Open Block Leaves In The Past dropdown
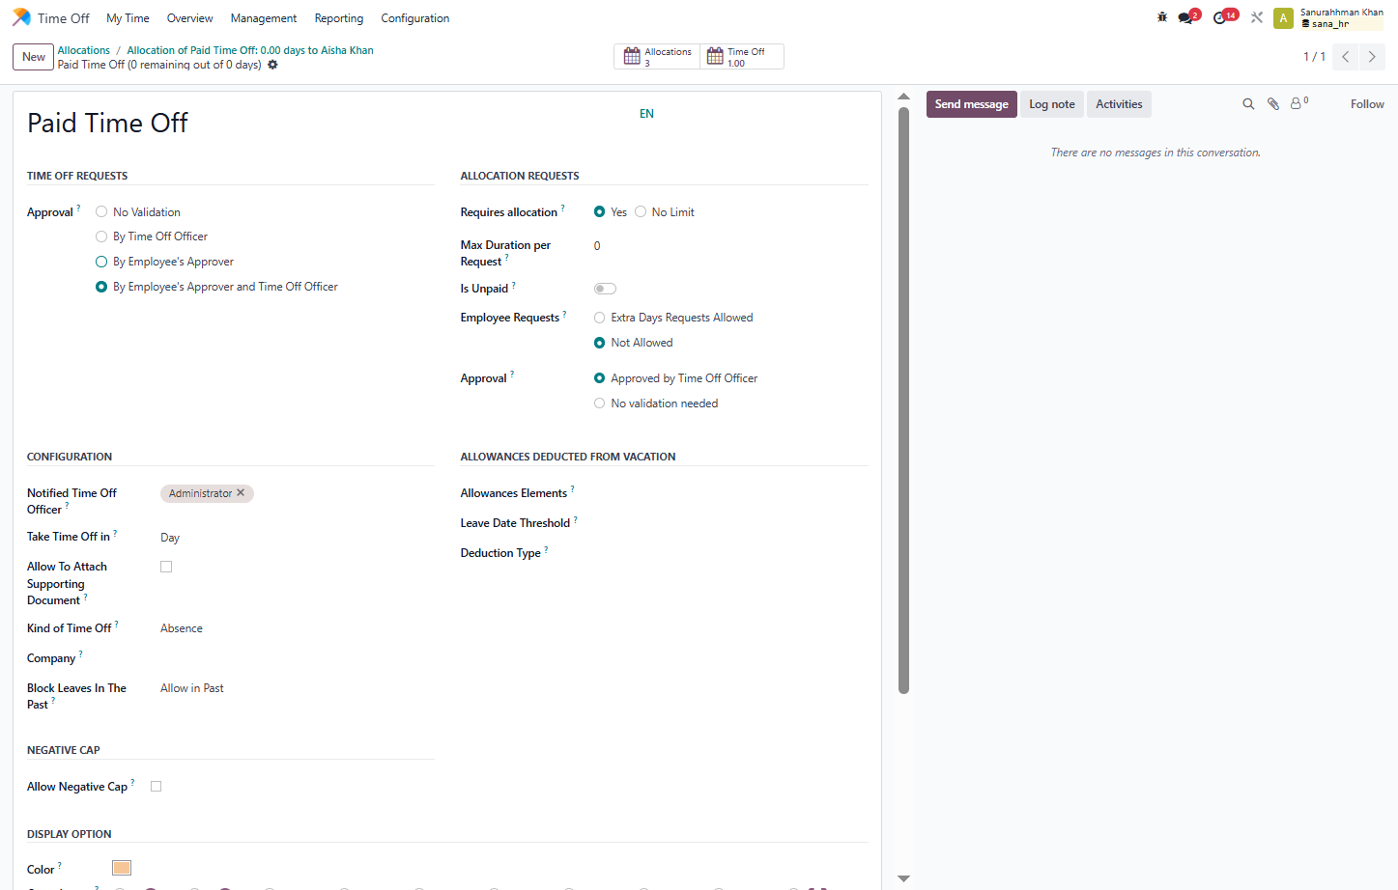1398x890 pixels. (x=297, y=688)
